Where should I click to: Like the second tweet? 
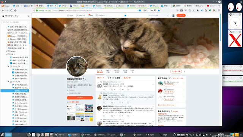click(120, 102)
